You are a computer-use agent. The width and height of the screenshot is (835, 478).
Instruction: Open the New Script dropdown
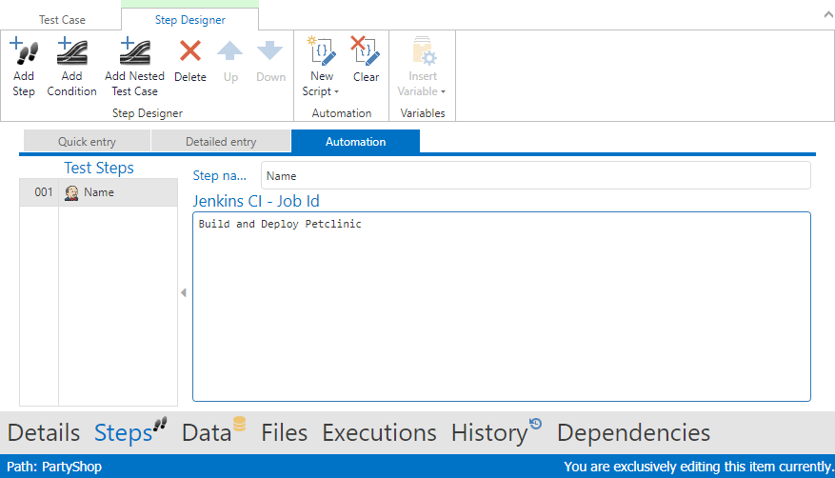point(322,84)
